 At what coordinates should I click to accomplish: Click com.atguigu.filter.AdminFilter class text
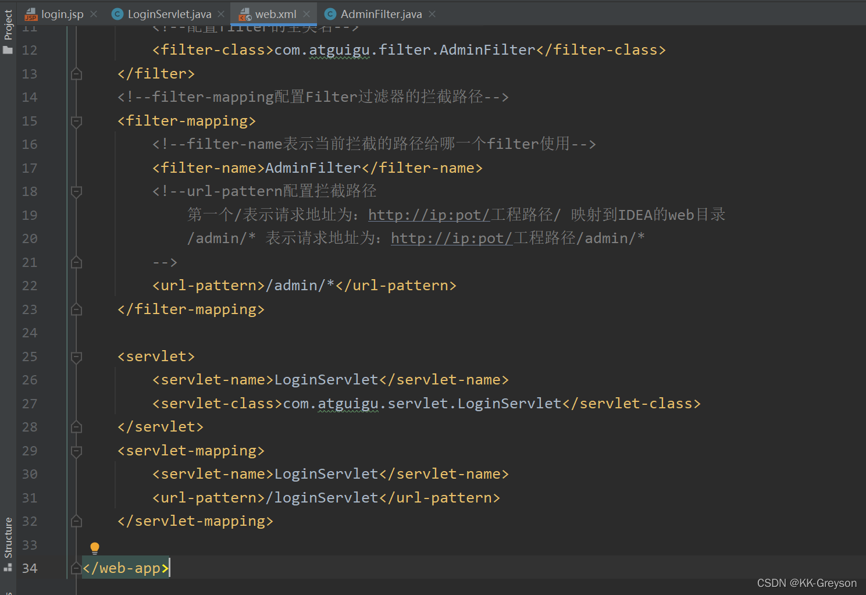[x=405, y=50]
